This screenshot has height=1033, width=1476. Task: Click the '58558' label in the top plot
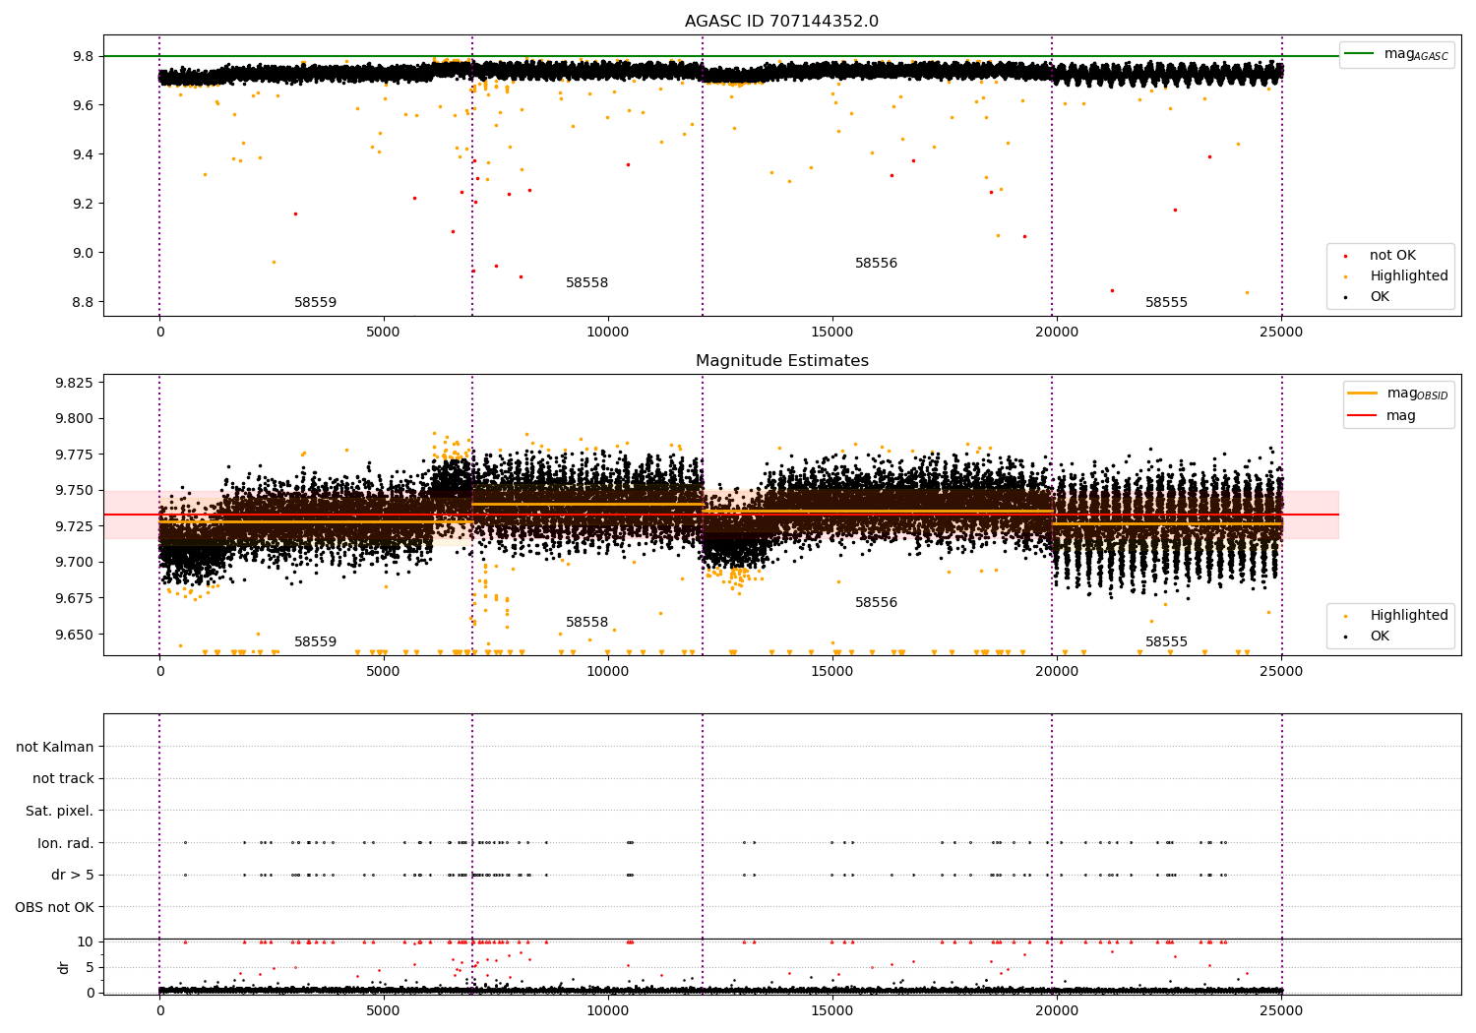point(586,283)
